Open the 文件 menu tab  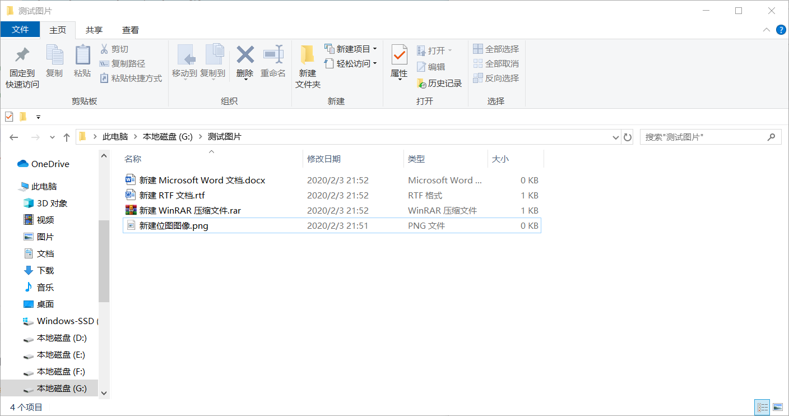20,30
